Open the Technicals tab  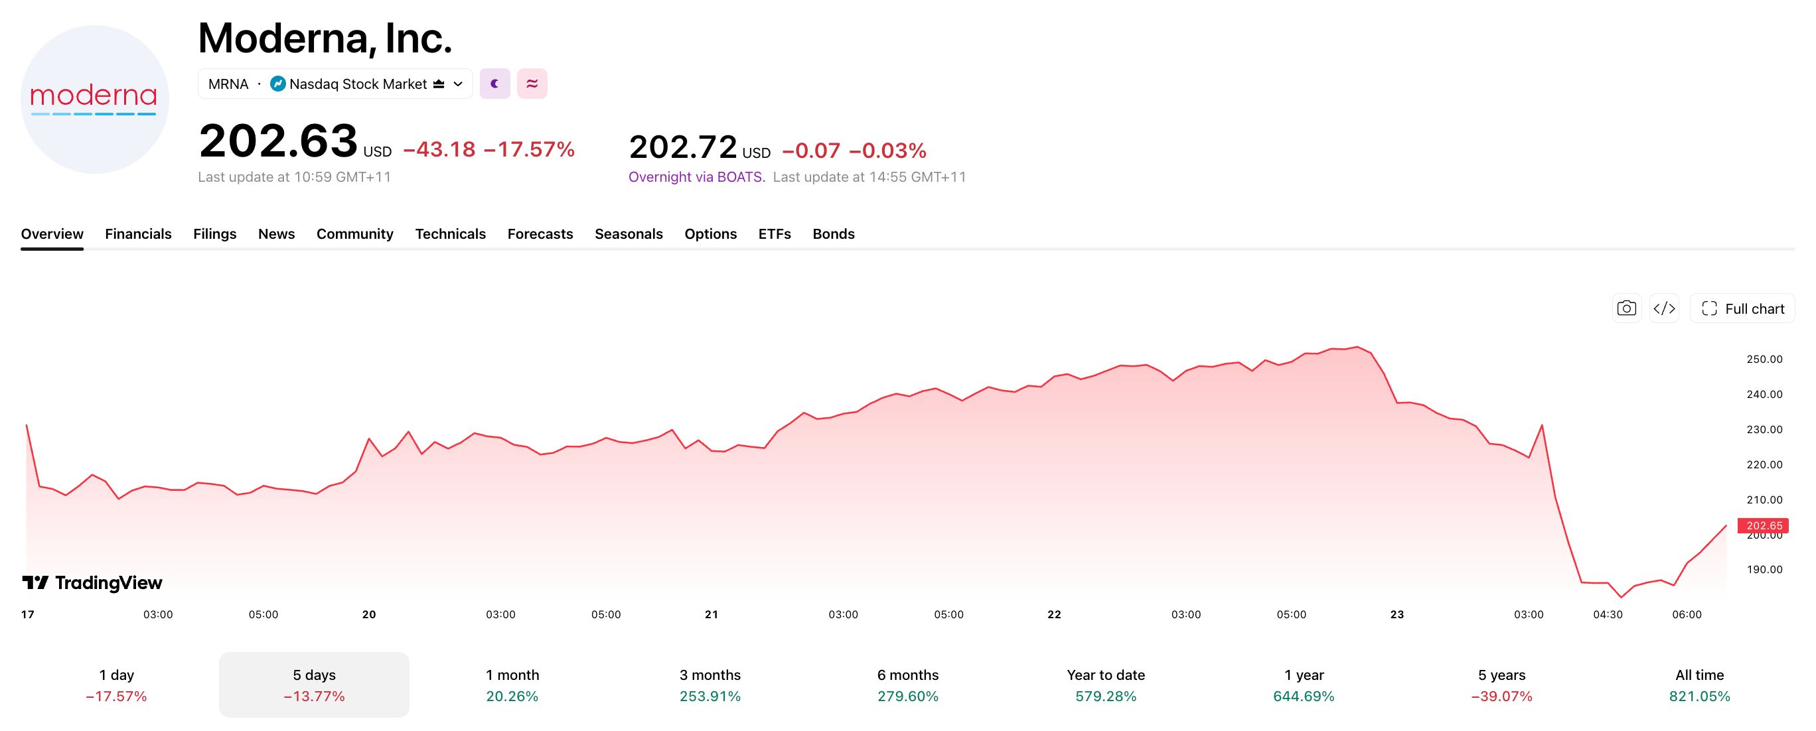[451, 233]
